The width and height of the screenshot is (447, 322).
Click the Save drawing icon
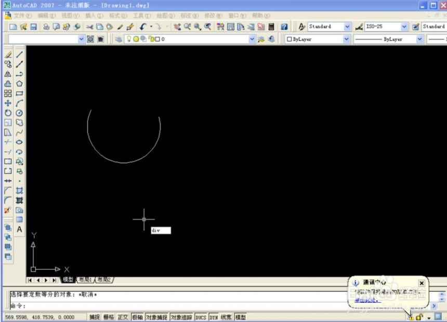coord(34,27)
